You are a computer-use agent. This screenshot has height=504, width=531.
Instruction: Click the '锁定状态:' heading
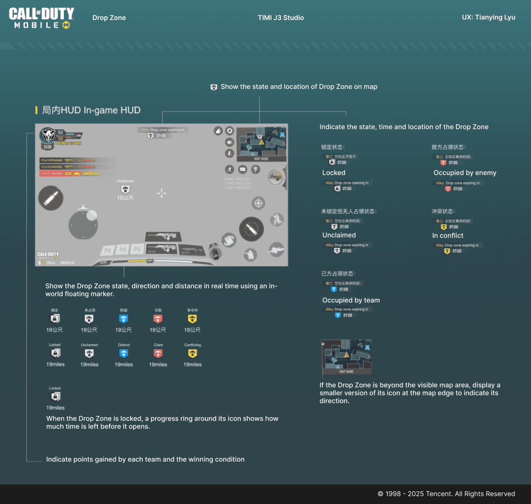(333, 147)
